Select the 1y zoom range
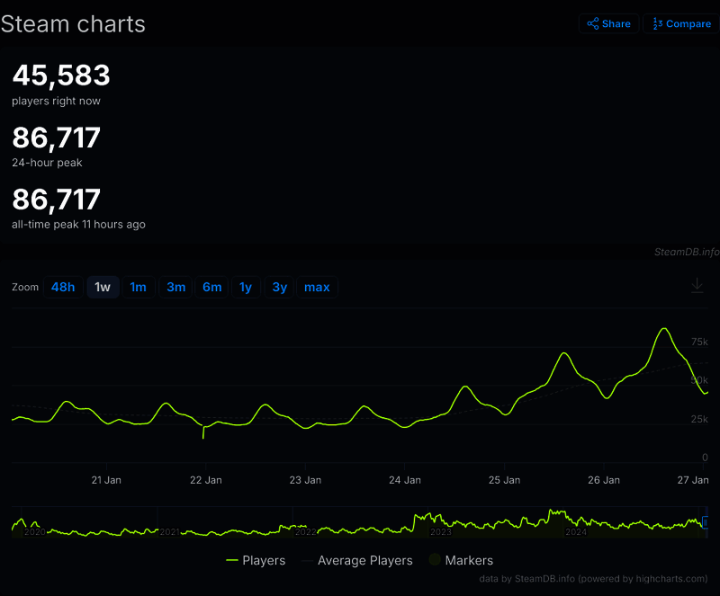Image resolution: width=720 pixels, height=596 pixels. tap(246, 287)
